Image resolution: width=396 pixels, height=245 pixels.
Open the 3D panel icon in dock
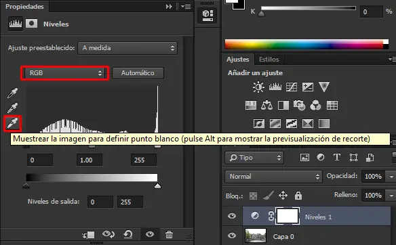pyautogui.click(x=207, y=16)
